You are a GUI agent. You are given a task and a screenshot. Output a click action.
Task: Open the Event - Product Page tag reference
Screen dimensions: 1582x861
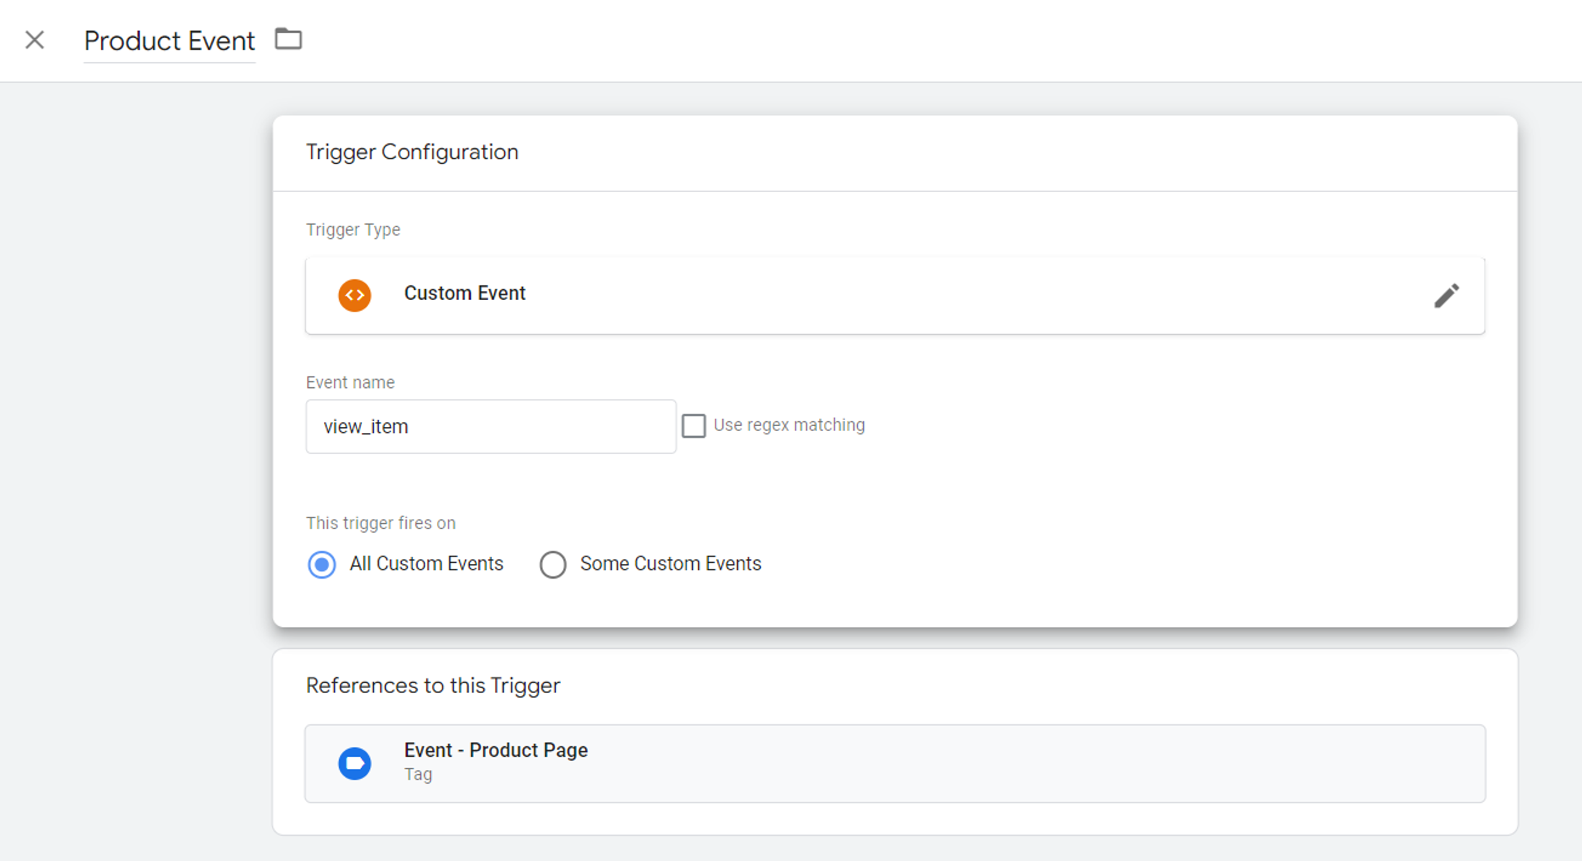click(x=895, y=763)
